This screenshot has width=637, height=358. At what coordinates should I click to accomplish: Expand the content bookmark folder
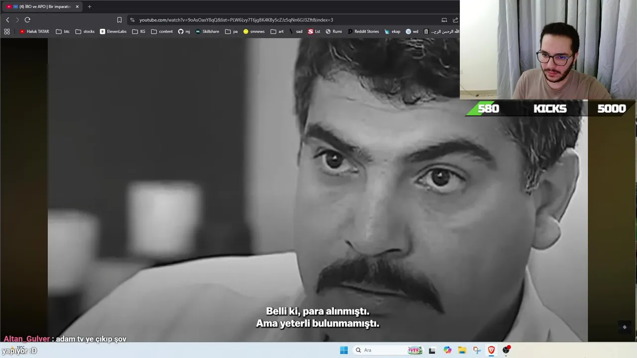coord(162,31)
